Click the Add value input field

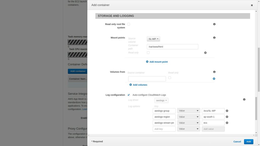coord(213,129)
